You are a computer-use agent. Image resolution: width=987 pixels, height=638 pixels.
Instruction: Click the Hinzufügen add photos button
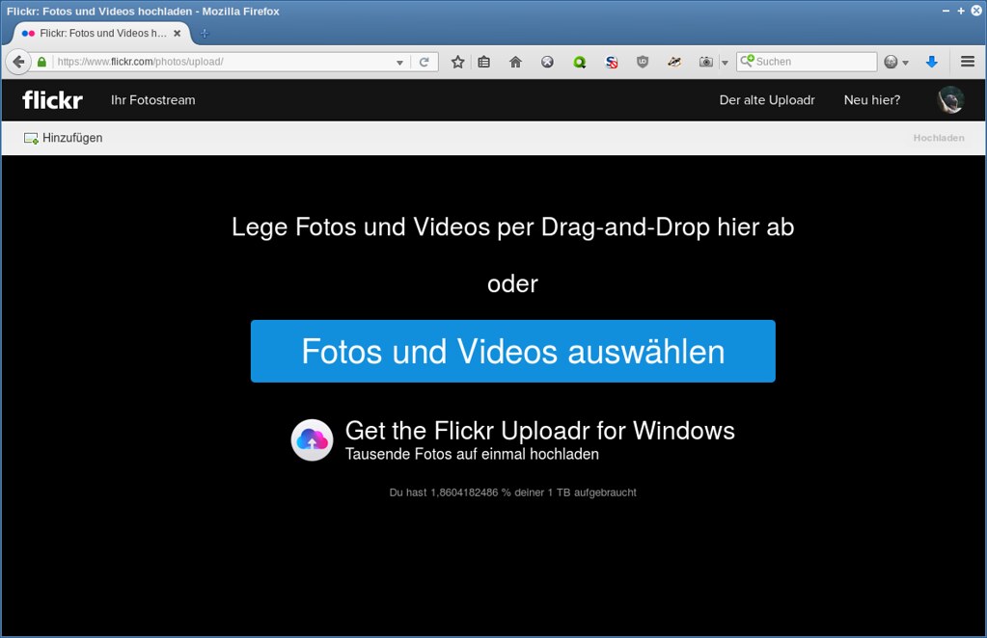click(x=63, y=138)
